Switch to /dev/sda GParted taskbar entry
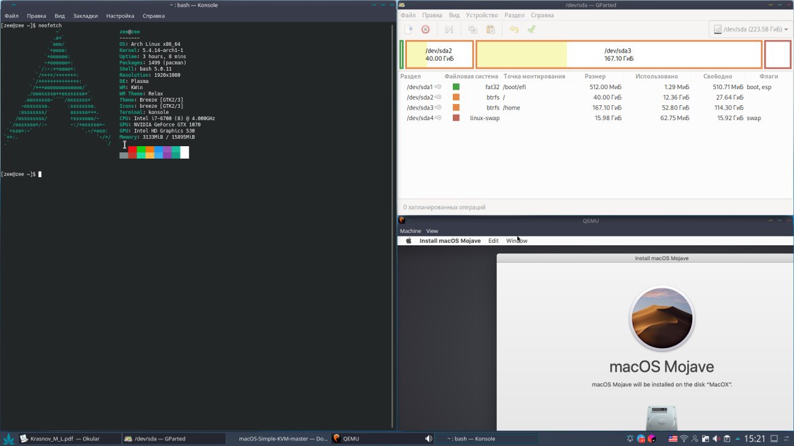794x446 pixels. tap(173, 439)
